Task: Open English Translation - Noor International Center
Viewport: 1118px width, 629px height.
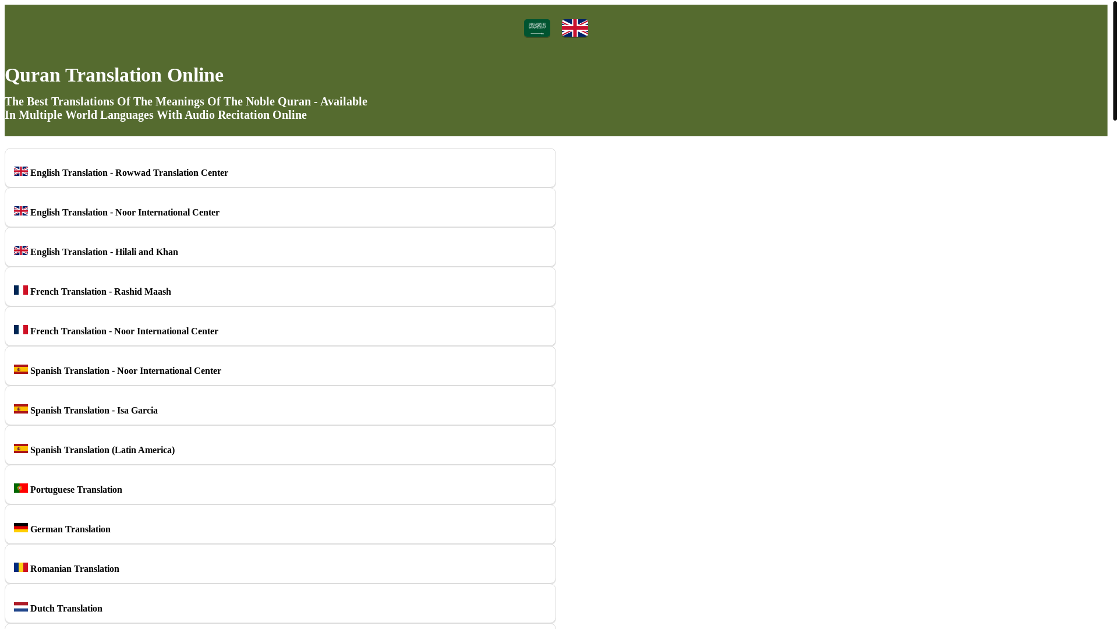Action: click(x=280, y=207)
